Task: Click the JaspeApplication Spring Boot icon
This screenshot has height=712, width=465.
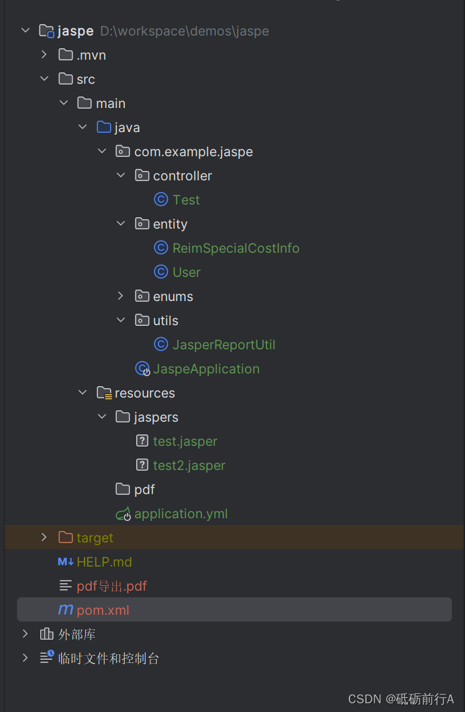Action: 142,369
